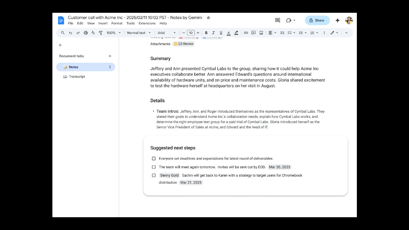Open comment history icon
Viewport: 409px width, 230px height.
click(278, 20)
